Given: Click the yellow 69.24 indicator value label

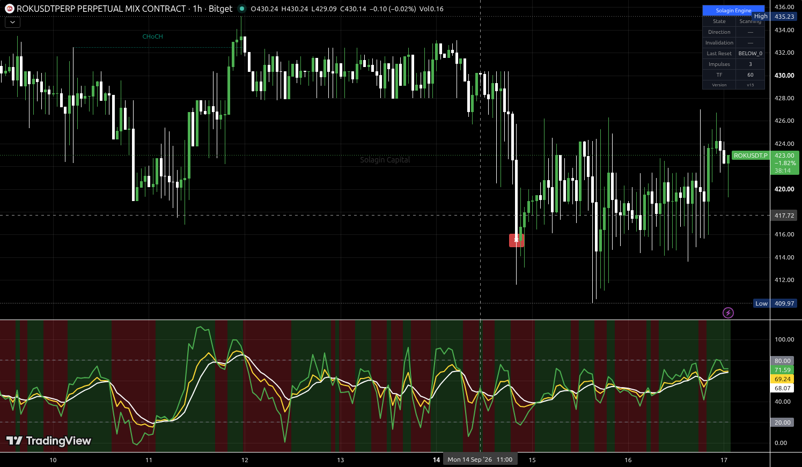Looking at the screenshot, I should click(x=783, y=379).
